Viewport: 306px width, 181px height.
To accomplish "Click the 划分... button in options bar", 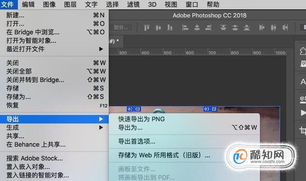I will click(x=121, y=28).
